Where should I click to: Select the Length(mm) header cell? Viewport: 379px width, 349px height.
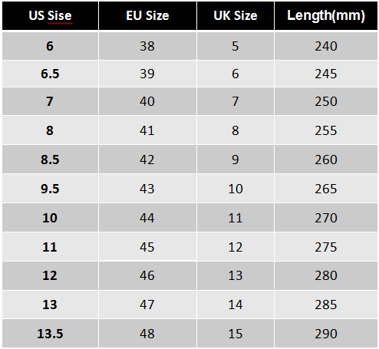(x=326, y=15)
